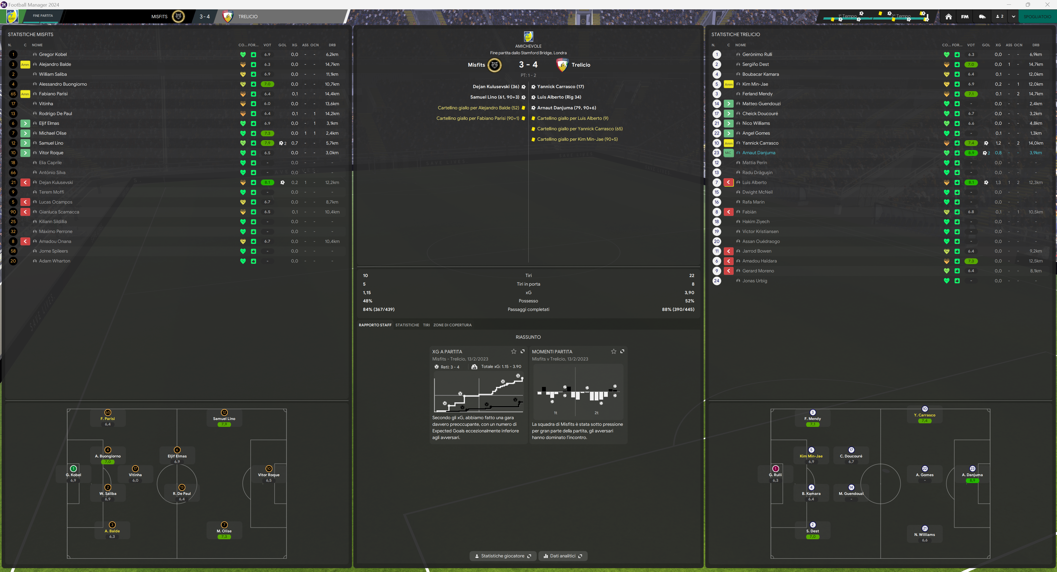The height and width of the screenshot is (572, 1057).
Task: Open Dati analitici popout
Action: coord(563,556)
